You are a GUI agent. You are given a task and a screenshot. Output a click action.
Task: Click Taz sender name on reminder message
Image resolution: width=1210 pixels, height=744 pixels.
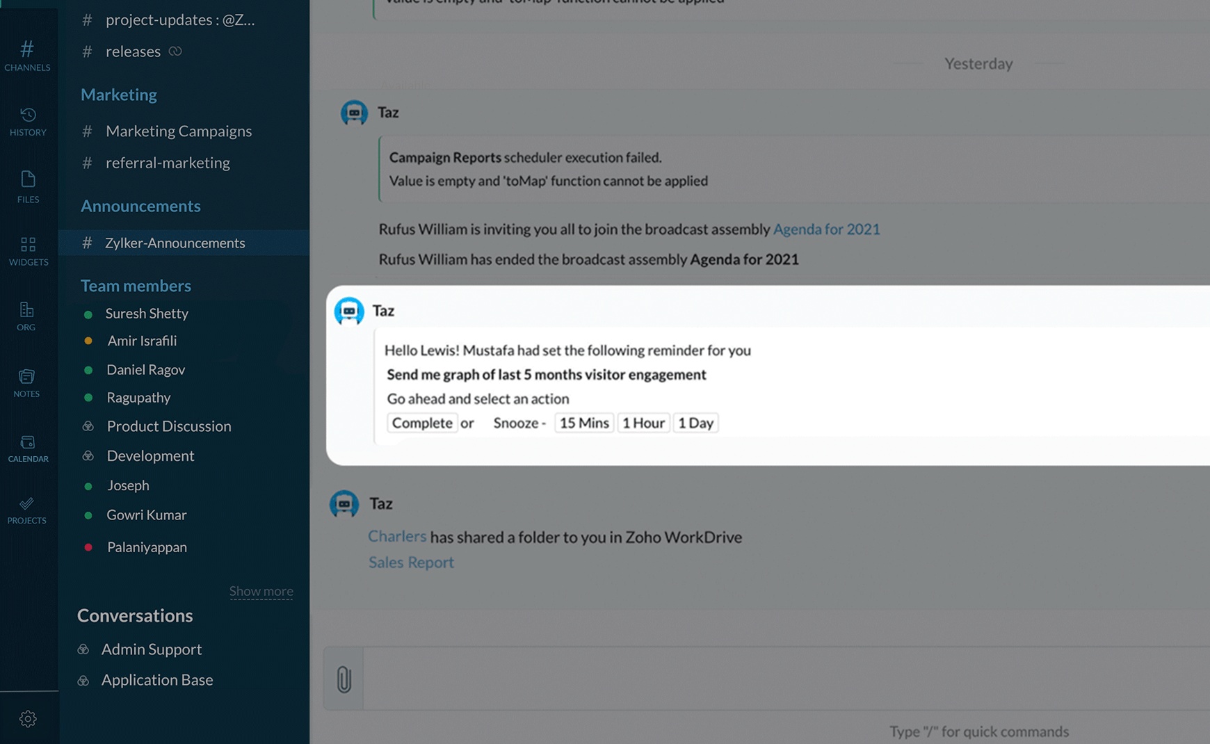[x=383, y=311]
